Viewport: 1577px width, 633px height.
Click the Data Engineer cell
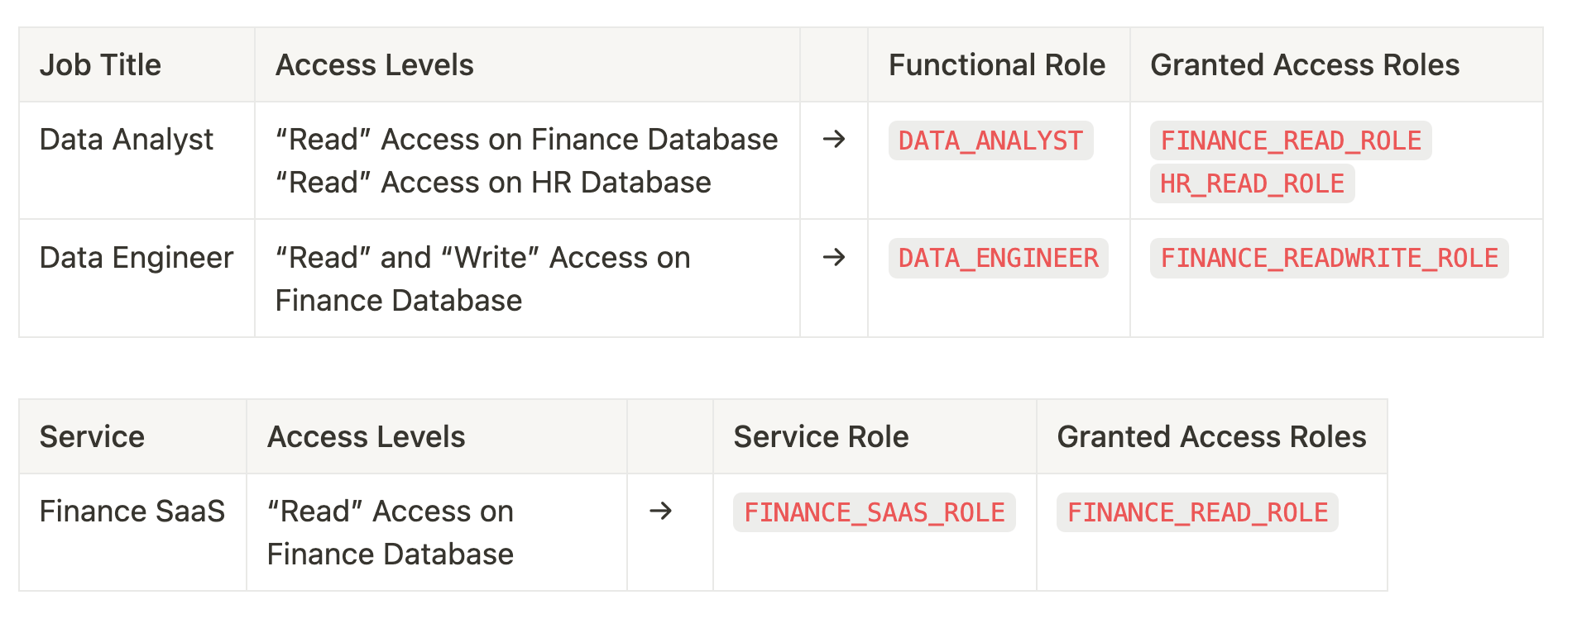(x=137, y=257)
